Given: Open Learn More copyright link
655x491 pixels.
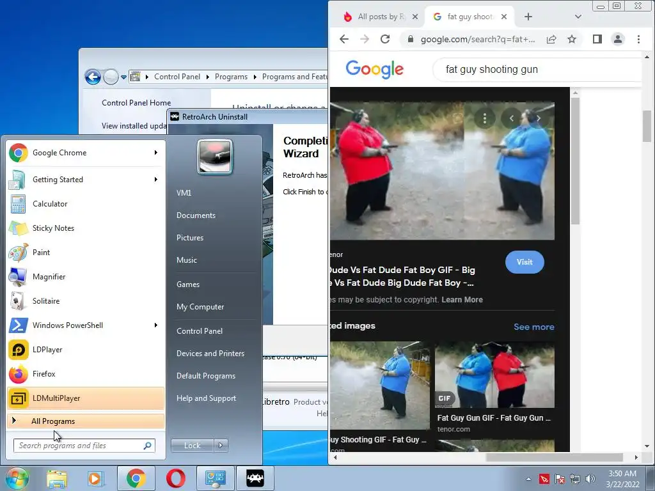Looking at the screenshot, I should (x=462, y=300).
